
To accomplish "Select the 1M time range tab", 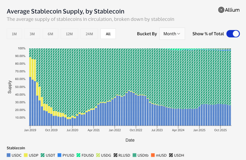I will [14, 34].
